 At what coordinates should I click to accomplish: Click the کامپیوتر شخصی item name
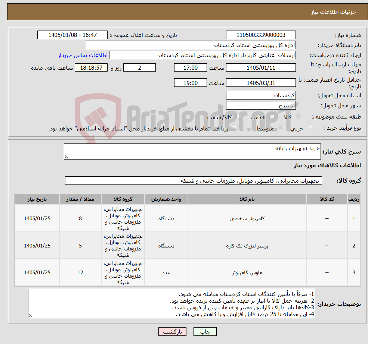247,218
